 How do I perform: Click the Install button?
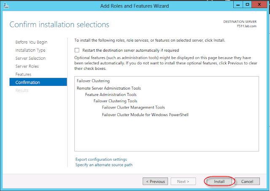[x=219, y=181]
